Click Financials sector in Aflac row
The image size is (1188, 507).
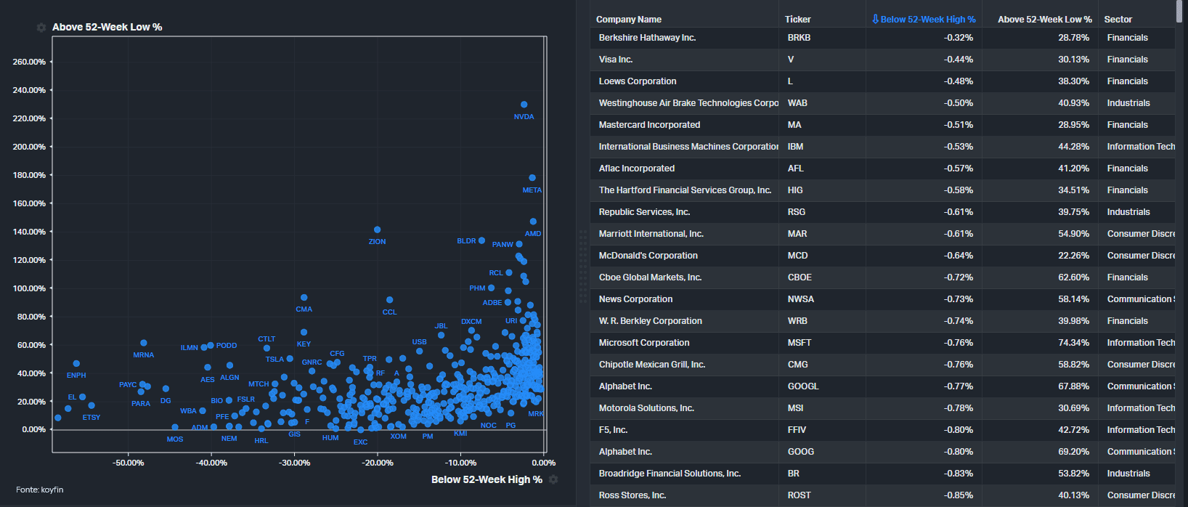click(x=1128, y=169)
